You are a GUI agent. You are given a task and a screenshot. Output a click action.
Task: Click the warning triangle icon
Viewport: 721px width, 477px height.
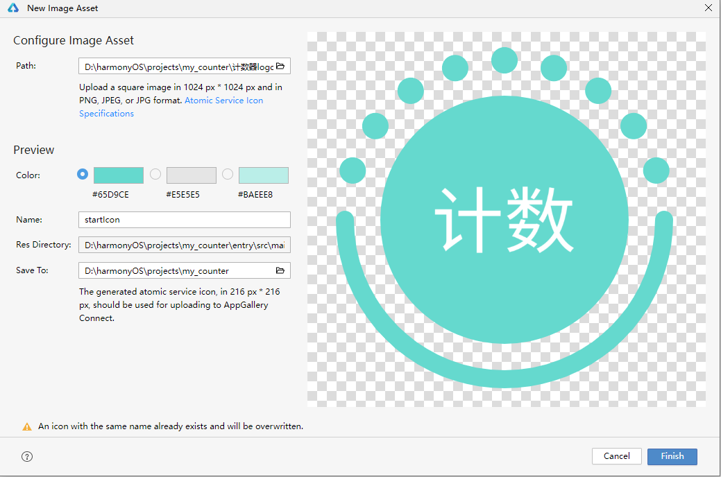27,426
